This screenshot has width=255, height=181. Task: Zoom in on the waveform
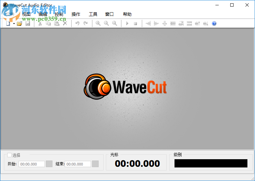coord(98,23)
